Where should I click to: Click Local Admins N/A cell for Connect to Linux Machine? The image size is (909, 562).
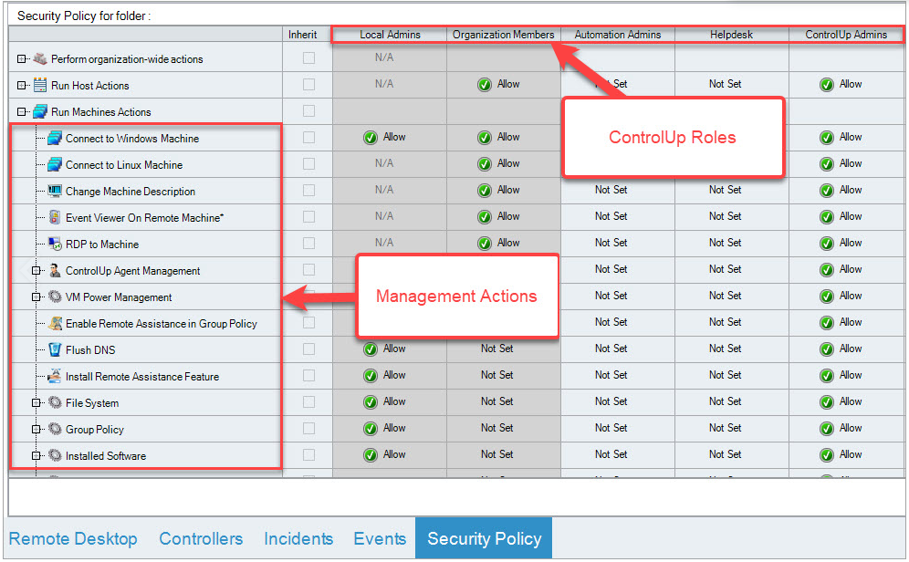(x=384, y=163)
